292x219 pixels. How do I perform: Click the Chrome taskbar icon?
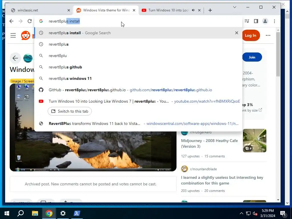coord(49,213)
